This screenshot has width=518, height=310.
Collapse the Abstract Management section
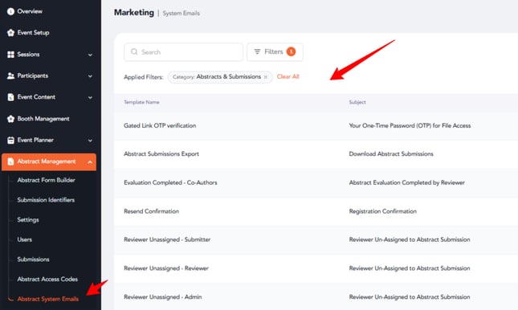click(x=90, y=162)
